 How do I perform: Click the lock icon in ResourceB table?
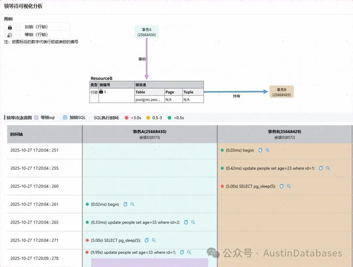point(101,92)
